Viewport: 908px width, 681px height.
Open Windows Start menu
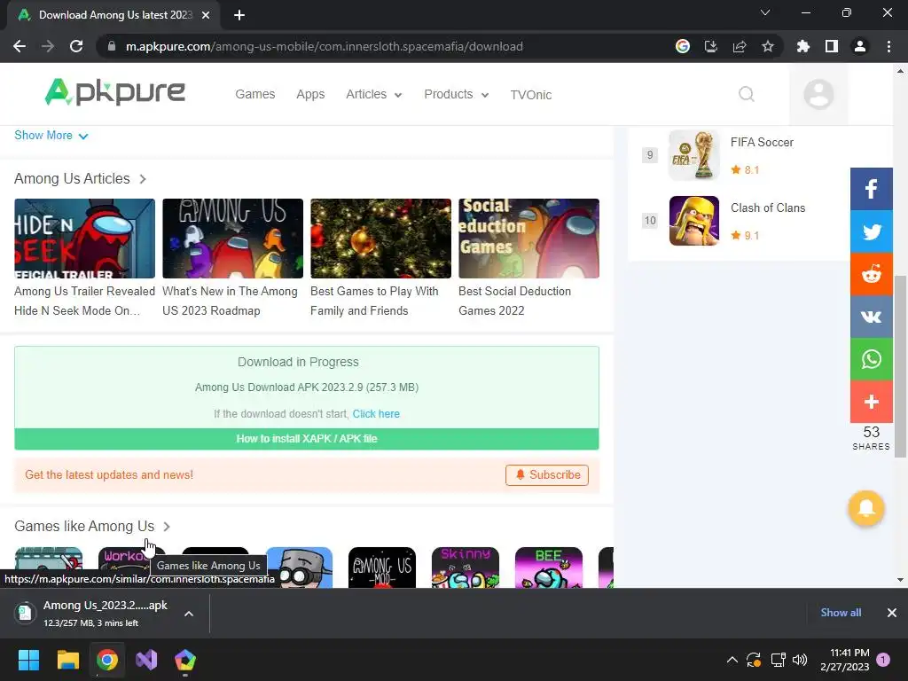(x=28, y=660)
